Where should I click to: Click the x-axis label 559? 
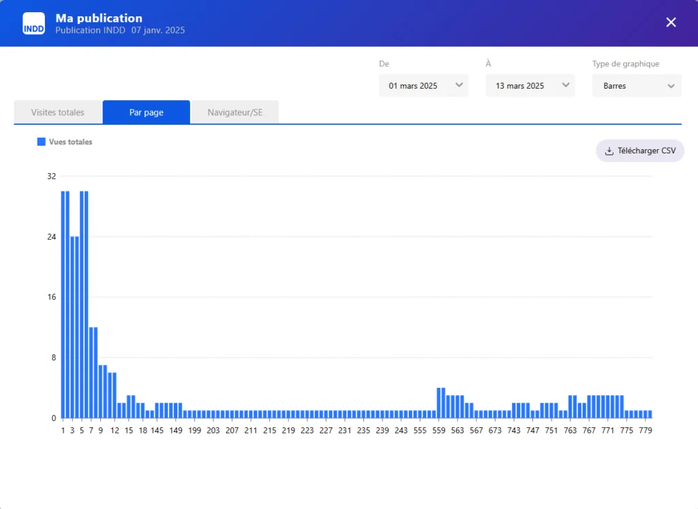438,430
